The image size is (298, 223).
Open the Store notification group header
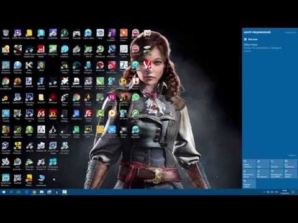click(251, 39)
